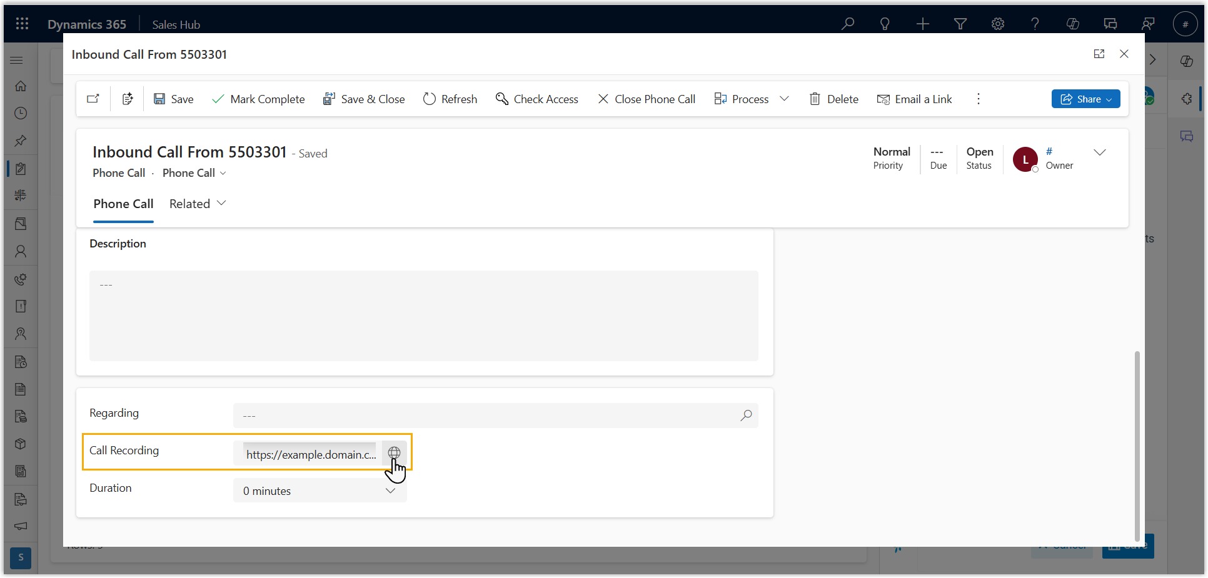Expand the Duration dropdown
The height and width of the screenshot is (578, 1208).
pos(390,491)
